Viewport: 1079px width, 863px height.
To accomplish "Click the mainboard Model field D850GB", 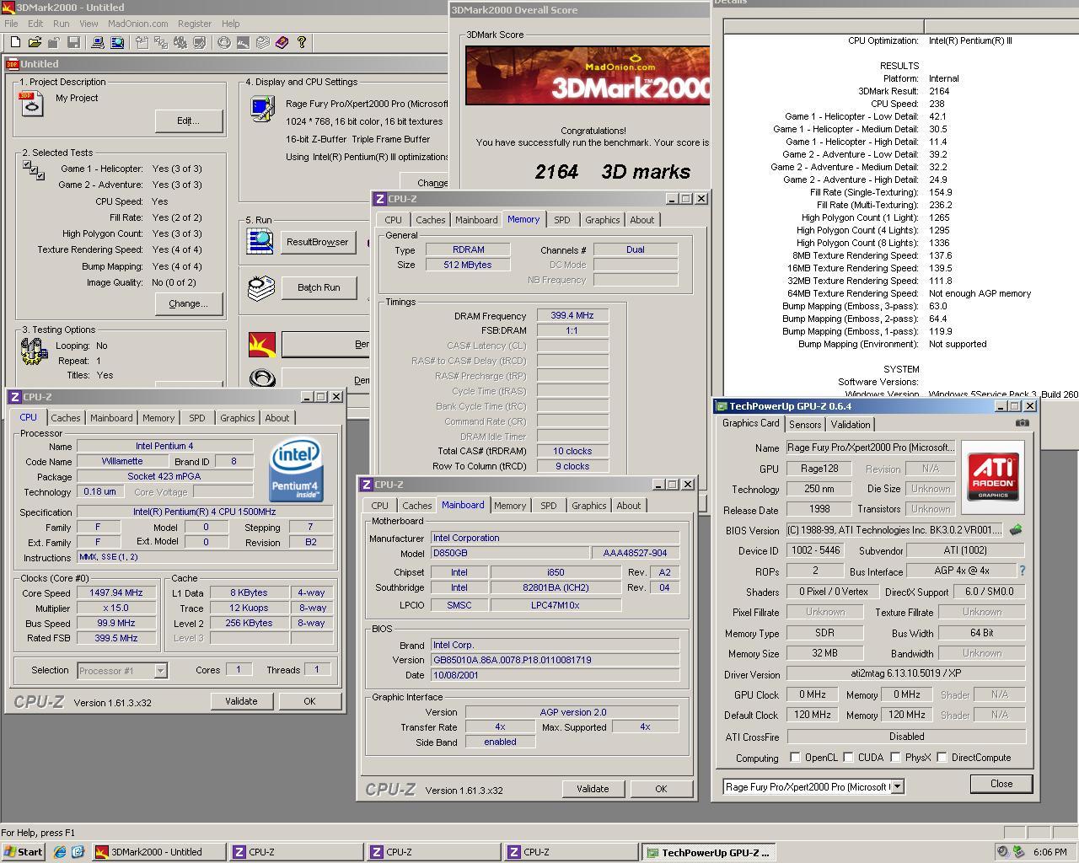I will click(x=510, y=553).
